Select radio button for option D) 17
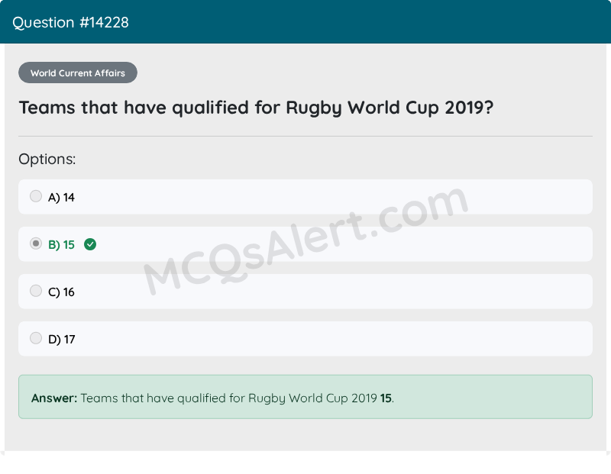 [36, 338]
